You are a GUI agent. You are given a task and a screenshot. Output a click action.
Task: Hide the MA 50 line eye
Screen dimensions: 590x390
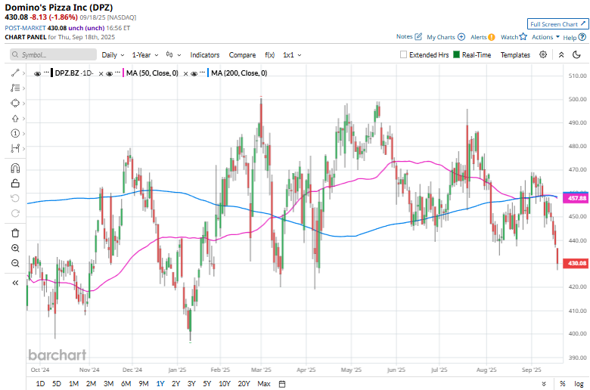(109, 74)
